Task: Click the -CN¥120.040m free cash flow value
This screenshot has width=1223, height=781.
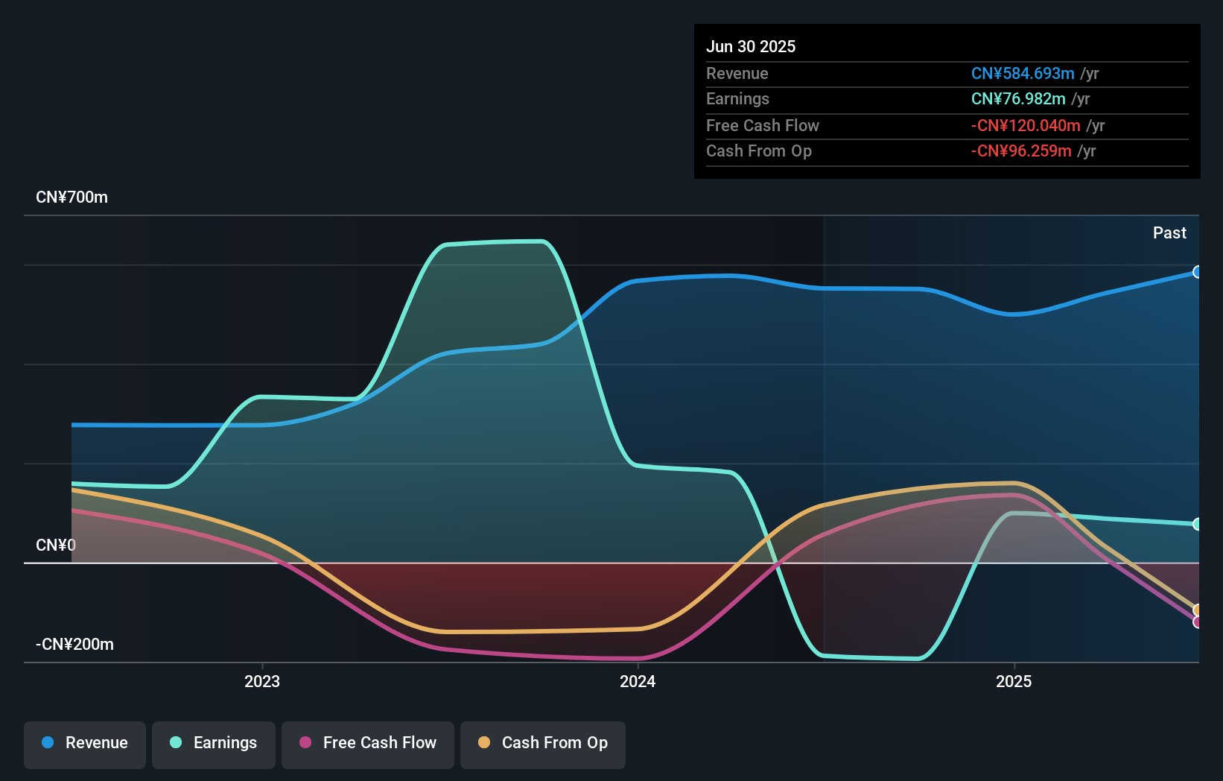Action: click(x=1026, y=126)
